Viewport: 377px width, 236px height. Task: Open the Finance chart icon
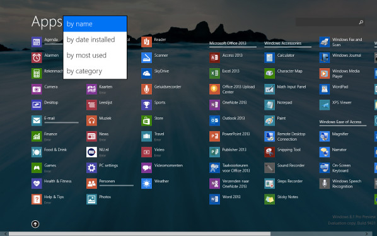tap(37, 136)
